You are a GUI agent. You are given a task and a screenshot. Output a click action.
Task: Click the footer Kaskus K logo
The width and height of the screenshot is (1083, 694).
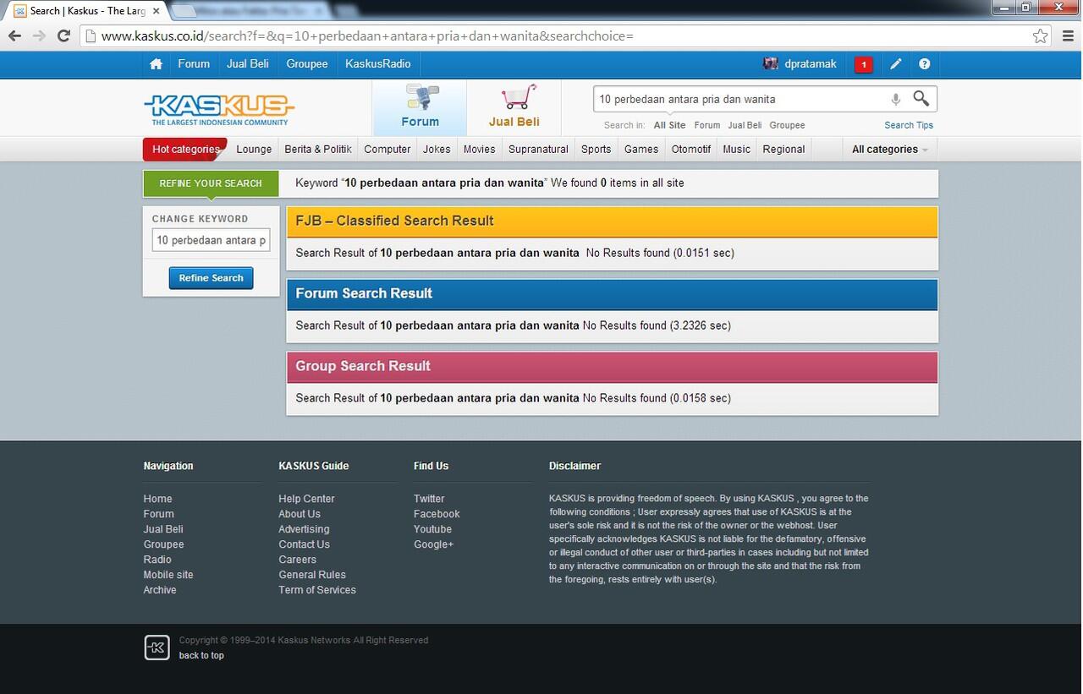157,648
